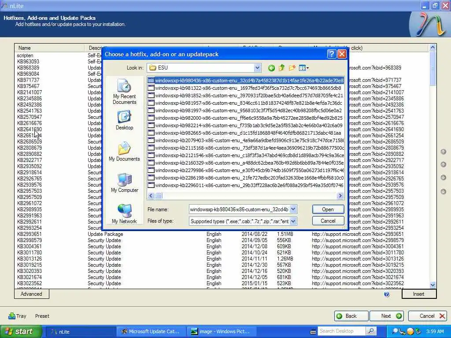Select KB963093 row in nLite list

(28, 62)
